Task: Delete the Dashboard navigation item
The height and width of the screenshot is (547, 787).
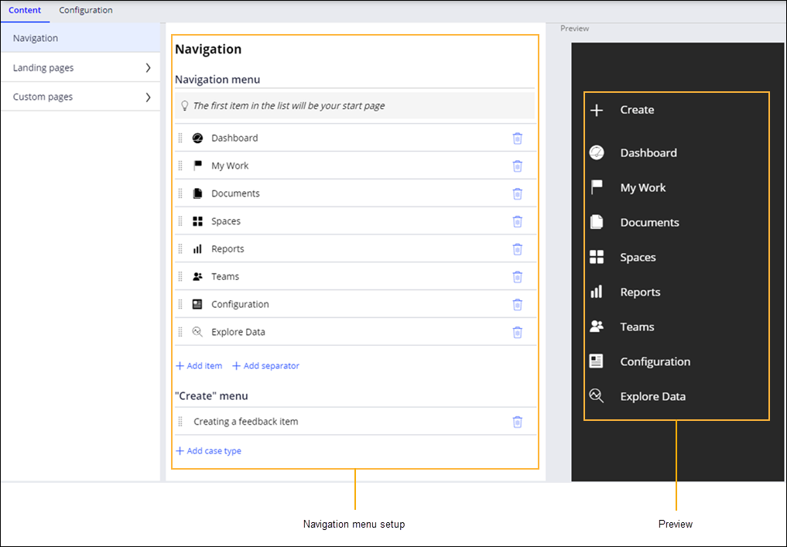Action: coord(517,138)
